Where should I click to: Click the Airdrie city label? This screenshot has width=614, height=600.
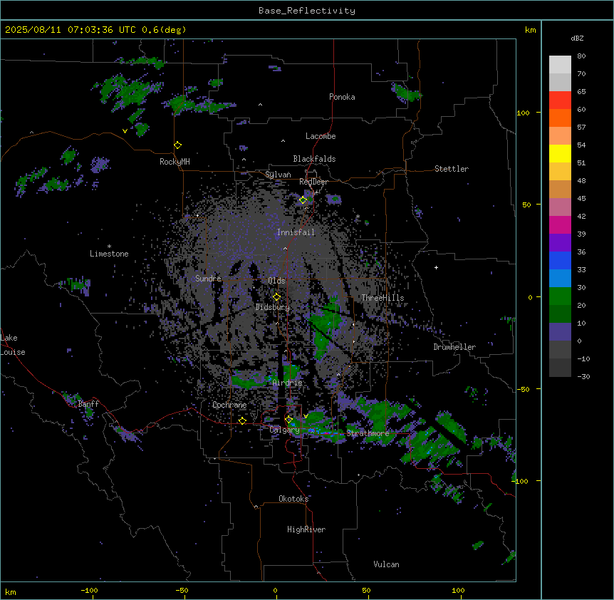[x=288, y=383]
